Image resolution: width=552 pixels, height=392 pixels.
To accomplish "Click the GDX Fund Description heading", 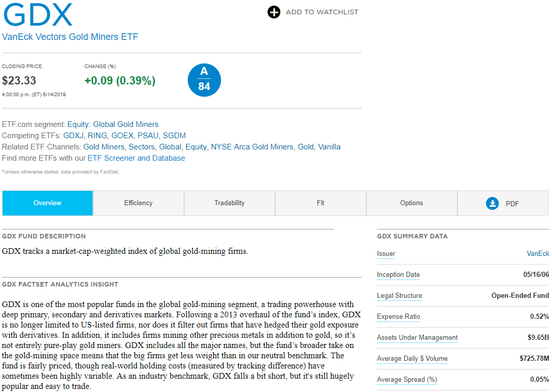I will [43, 236].
